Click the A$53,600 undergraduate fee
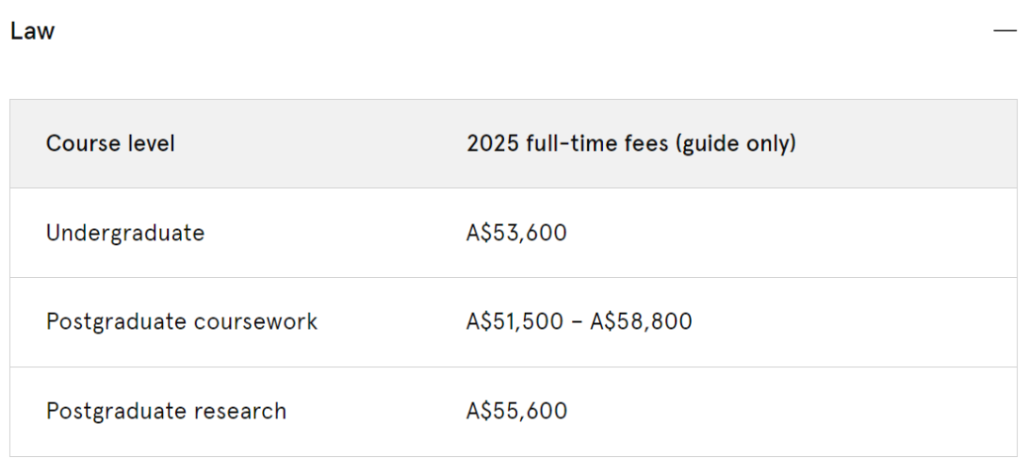 click(516, 233)
